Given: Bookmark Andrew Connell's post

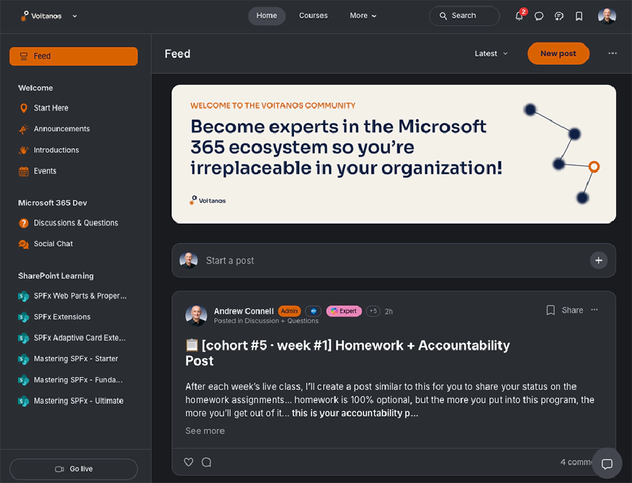Looking at the screenshot, I should tap(550, 310).
